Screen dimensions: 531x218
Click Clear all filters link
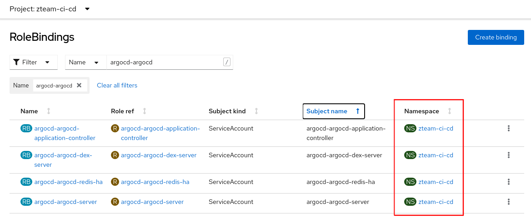pos(117,85)
